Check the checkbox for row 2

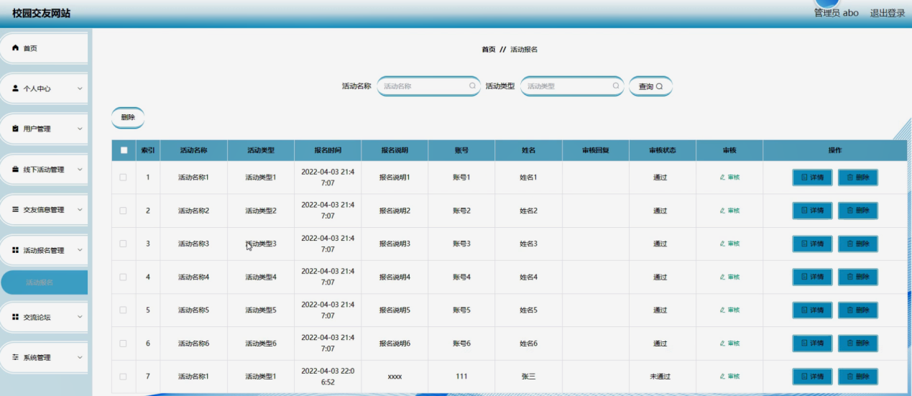click(x=124, y=211)
